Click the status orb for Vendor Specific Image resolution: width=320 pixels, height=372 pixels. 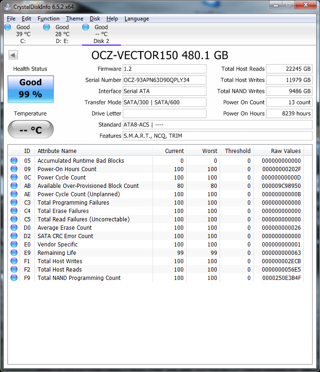tap(14, 244)
